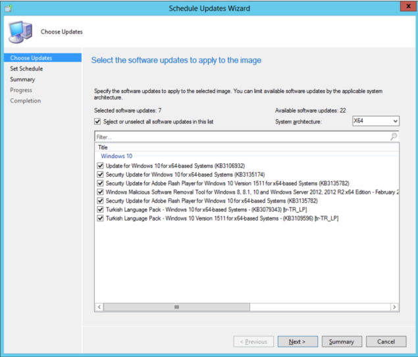418x357 pixels.
Task: Click the horizontal scrollbar right arrow
Action: 394,307
